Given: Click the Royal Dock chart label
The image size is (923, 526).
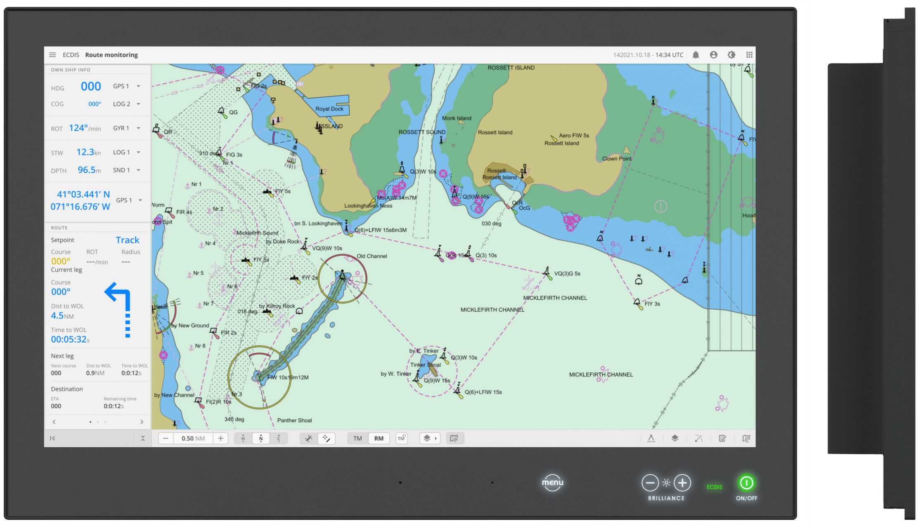Looking at the screenshot, I should tap(329, 109).
